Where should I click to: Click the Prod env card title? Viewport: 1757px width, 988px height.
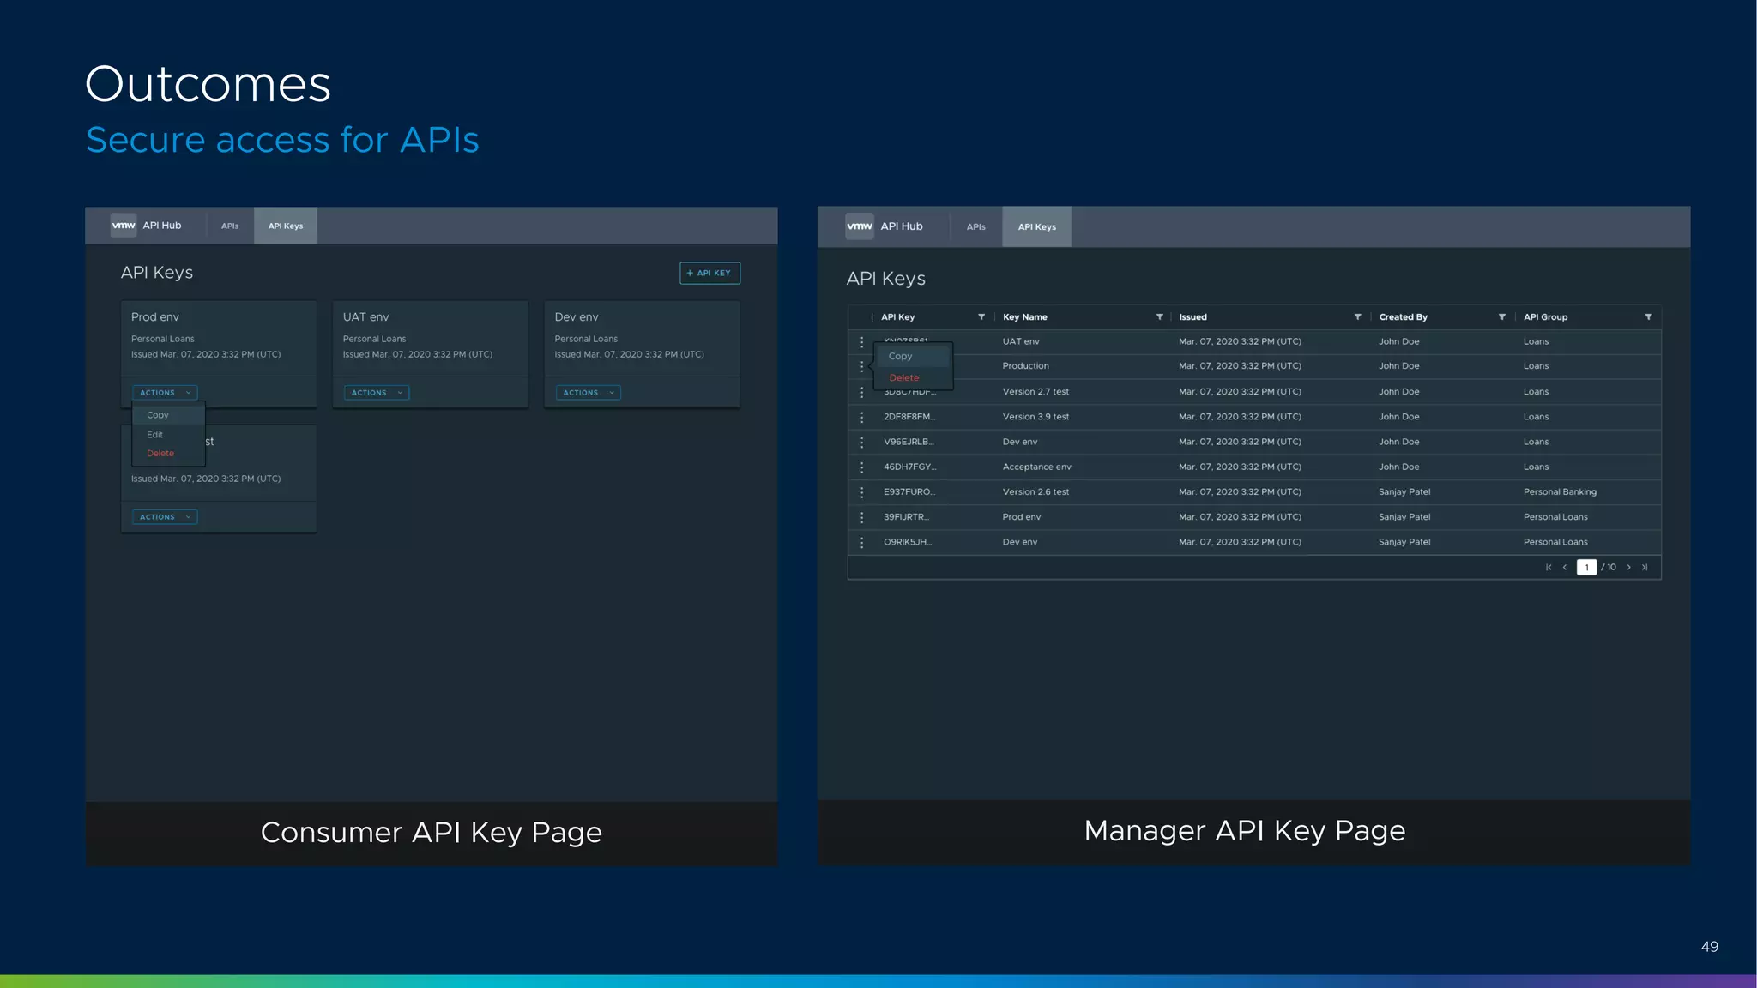coord(155,317)
